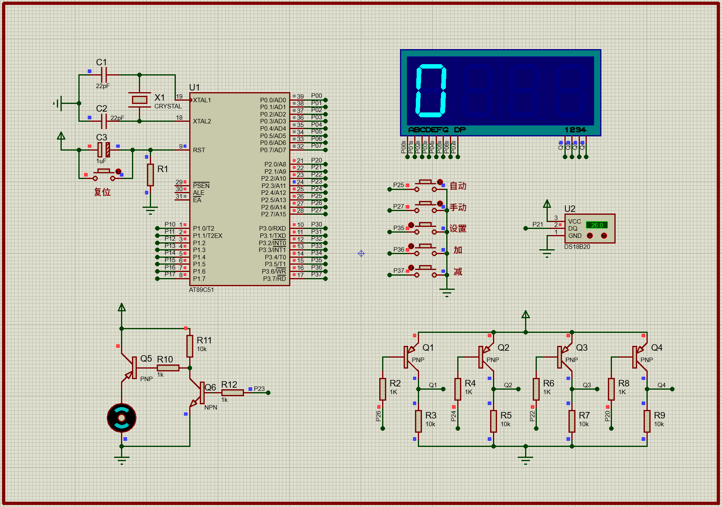Toggle the 设置 push button latch actuator

411,225
